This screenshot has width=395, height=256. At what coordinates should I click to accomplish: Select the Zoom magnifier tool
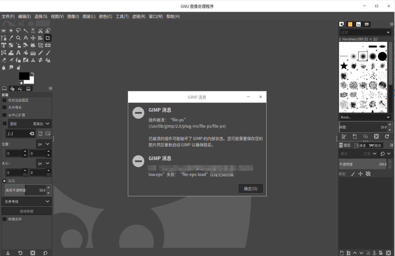tap(18, 38)
